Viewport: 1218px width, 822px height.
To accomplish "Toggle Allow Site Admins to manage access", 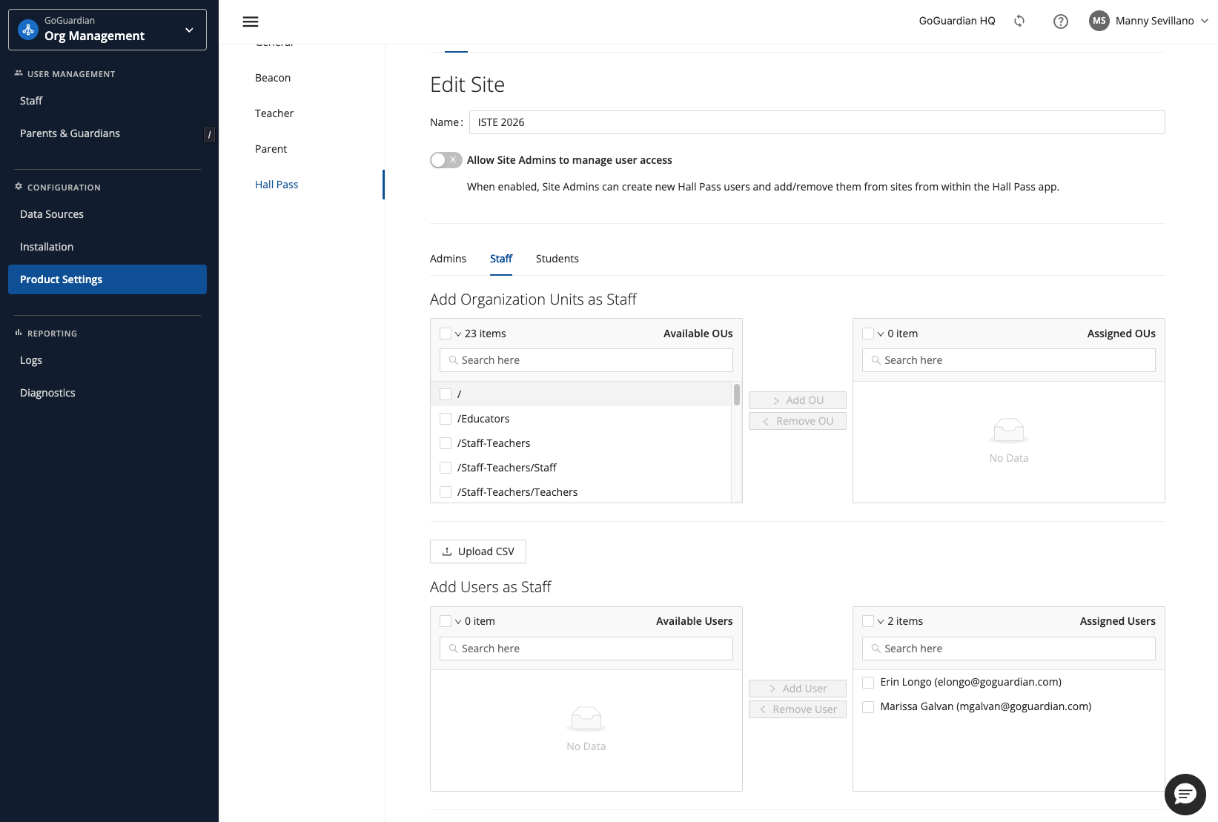I will coord(446,160).
